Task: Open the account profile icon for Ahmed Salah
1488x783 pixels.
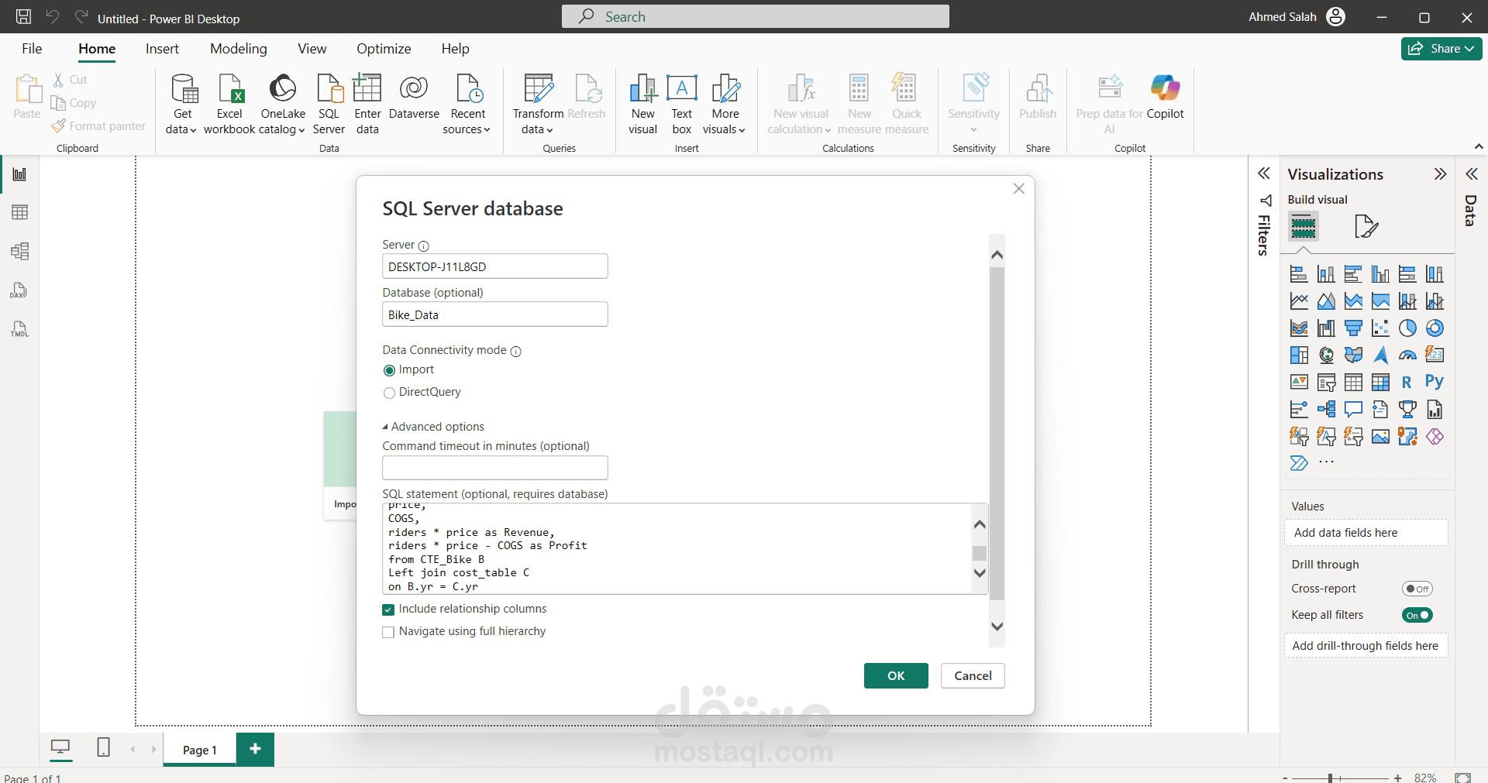Action: [x=1336, y=17]
